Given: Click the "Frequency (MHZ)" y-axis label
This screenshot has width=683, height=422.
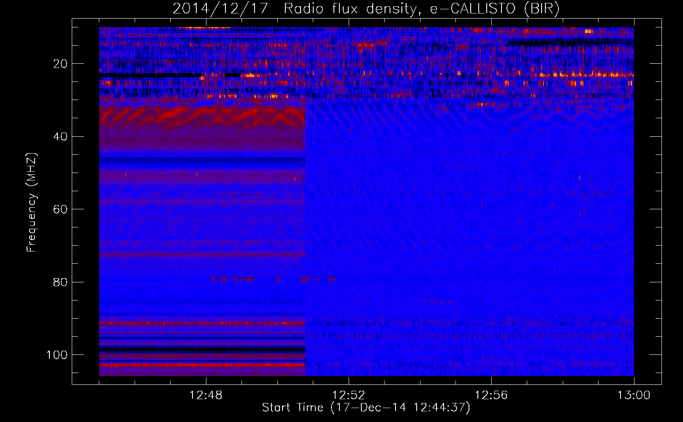Looking at the screenshot, I should coord(32,203).
